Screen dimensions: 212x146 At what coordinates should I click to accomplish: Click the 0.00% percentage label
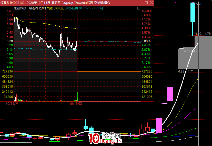pos(146,41)
